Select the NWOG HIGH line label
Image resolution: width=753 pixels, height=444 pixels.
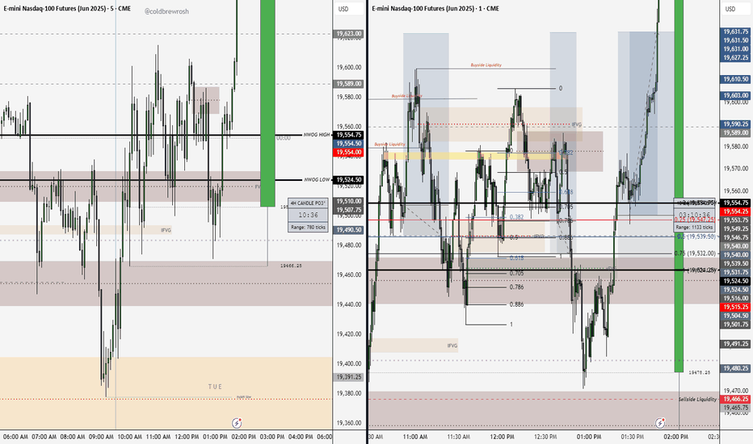(x=317, y=135)
